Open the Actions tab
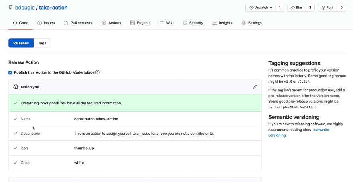353x182 pixels. [x=112, y=23]
